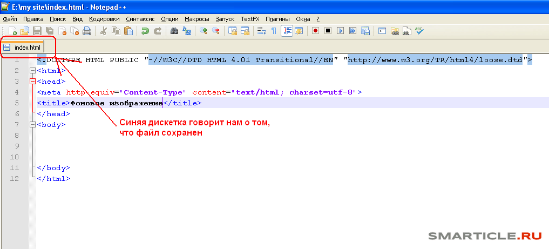This screenshot has width=549, height=249.
Task: Open the Кодировки menu
Action: 104,19
